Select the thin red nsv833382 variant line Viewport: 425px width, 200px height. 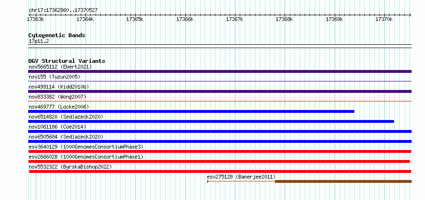(220, 101)
